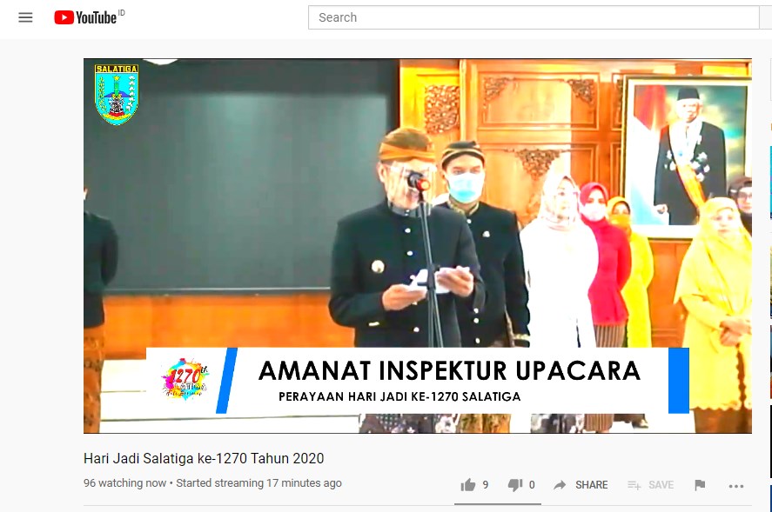Click the save to playlist icon

(x=634, y=485)
